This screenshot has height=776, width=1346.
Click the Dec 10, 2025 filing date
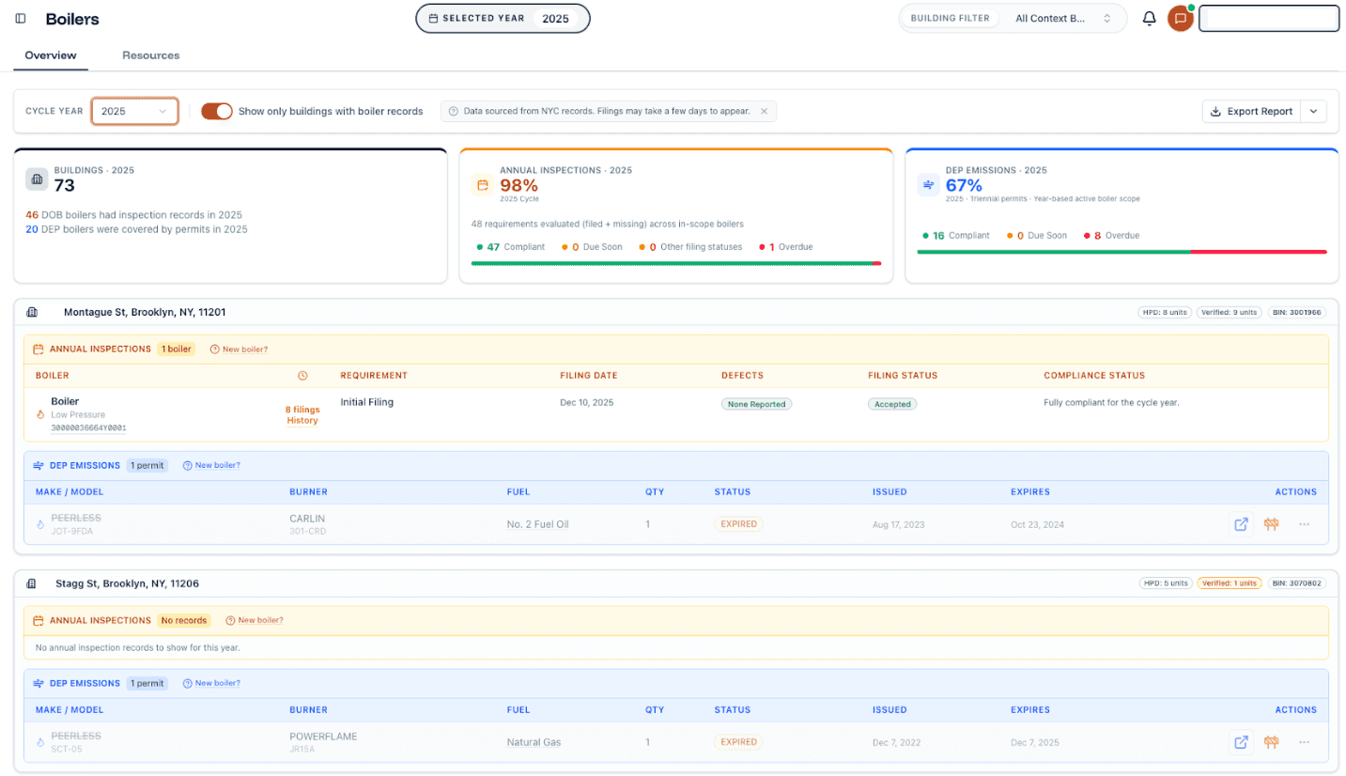click(x=588, y=402)
